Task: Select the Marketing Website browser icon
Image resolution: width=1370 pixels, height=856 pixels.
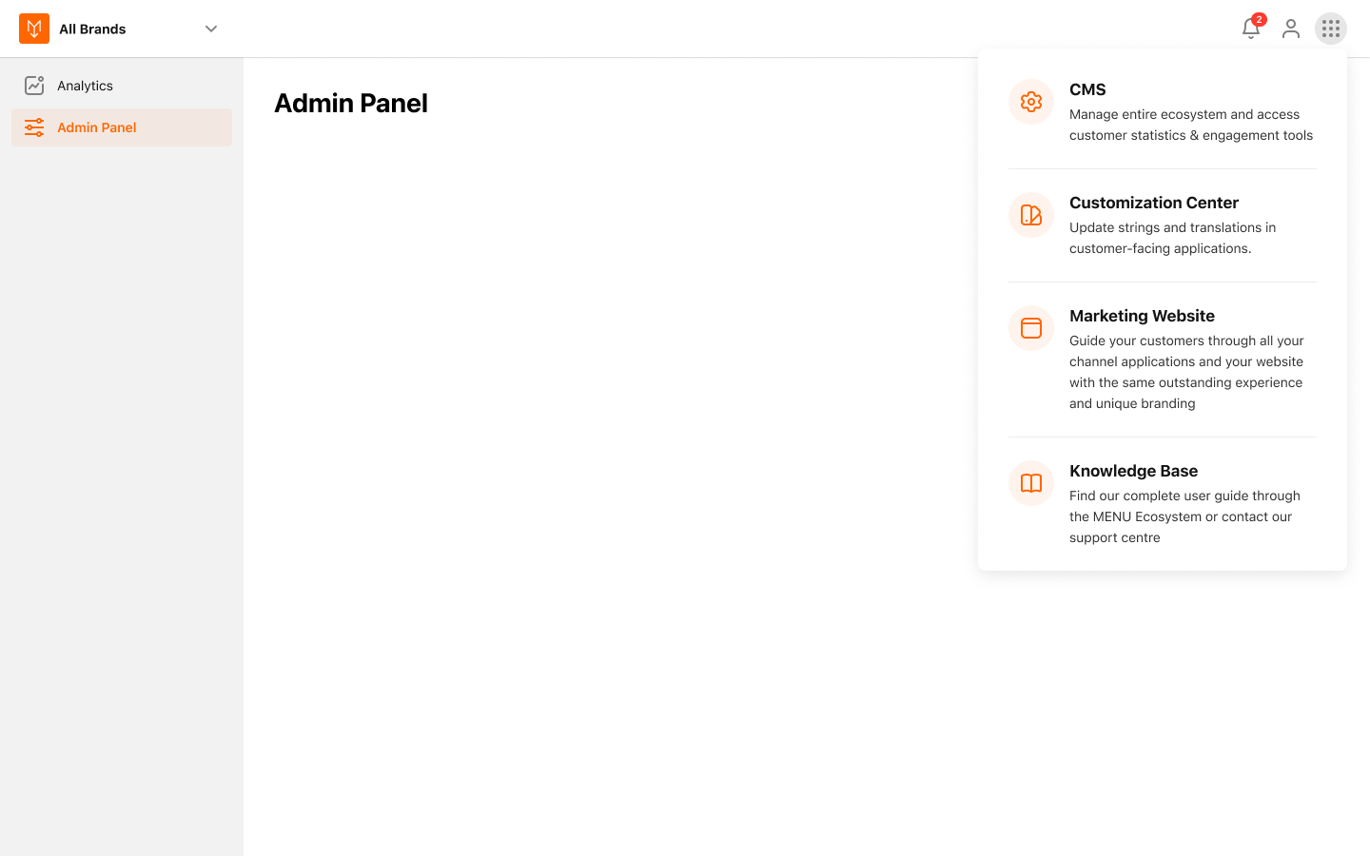Action: click(1030, 328)
